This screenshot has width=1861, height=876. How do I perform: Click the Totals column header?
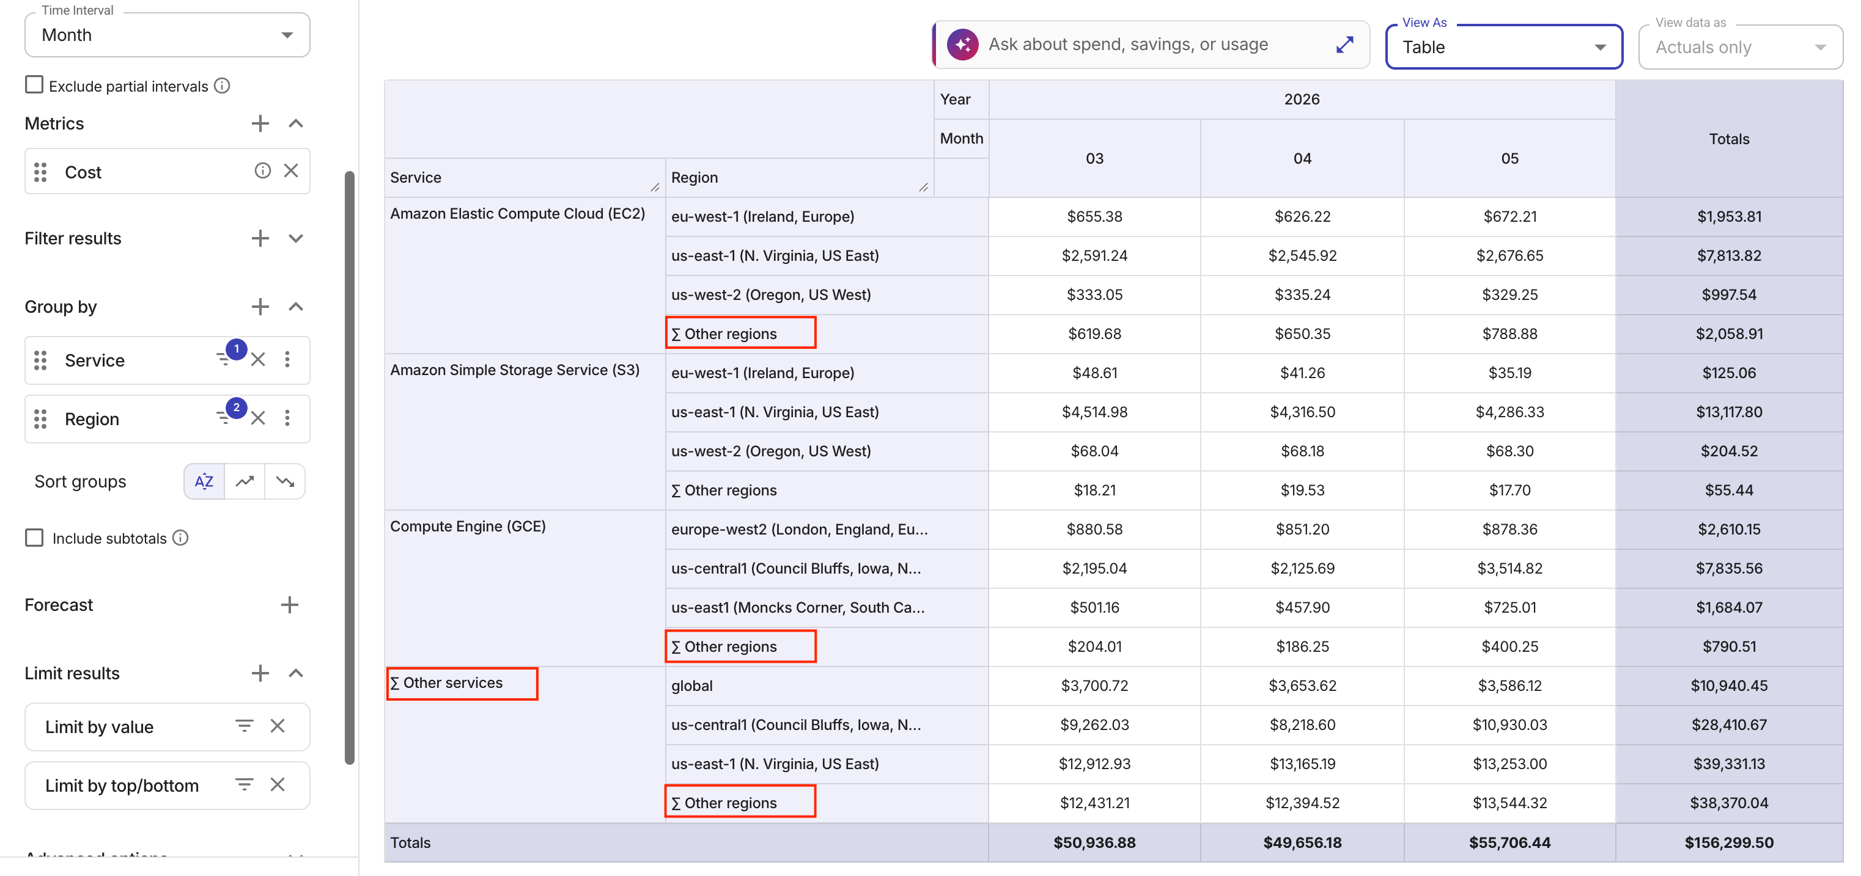[x=1729, y=139]
